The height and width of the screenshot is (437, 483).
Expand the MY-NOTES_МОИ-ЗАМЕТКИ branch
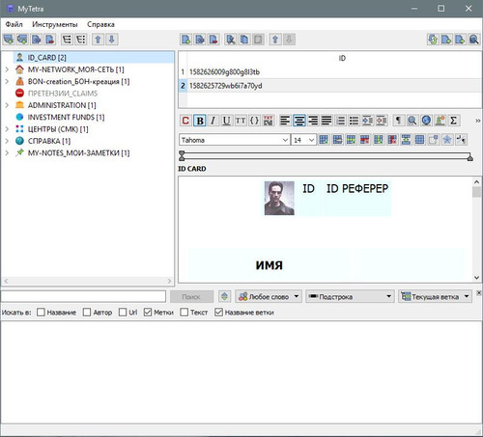coord(7,152)
